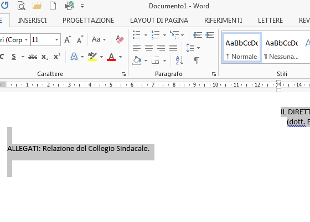Open line spacing dropdown arrow
This screenshot has width=310, height=222.
[x=198, y=48]
